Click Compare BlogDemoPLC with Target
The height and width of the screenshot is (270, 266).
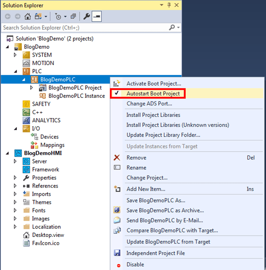point(172,230)
